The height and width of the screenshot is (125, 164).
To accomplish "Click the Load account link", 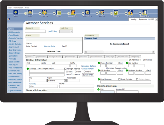I will point(50,31).
